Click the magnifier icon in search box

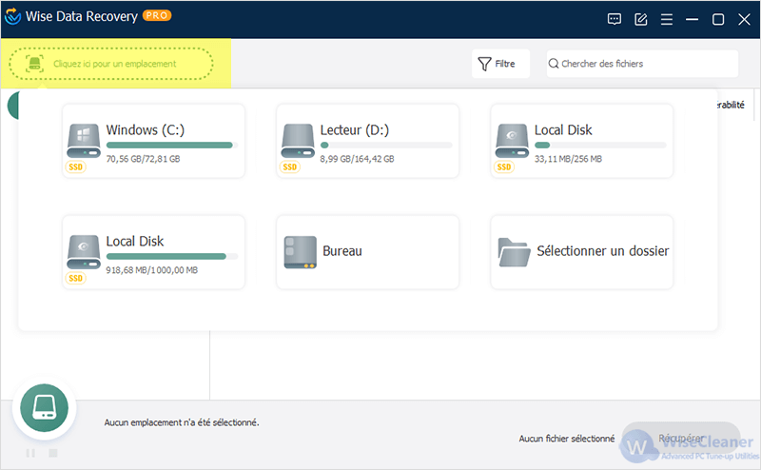click(554, 64)
